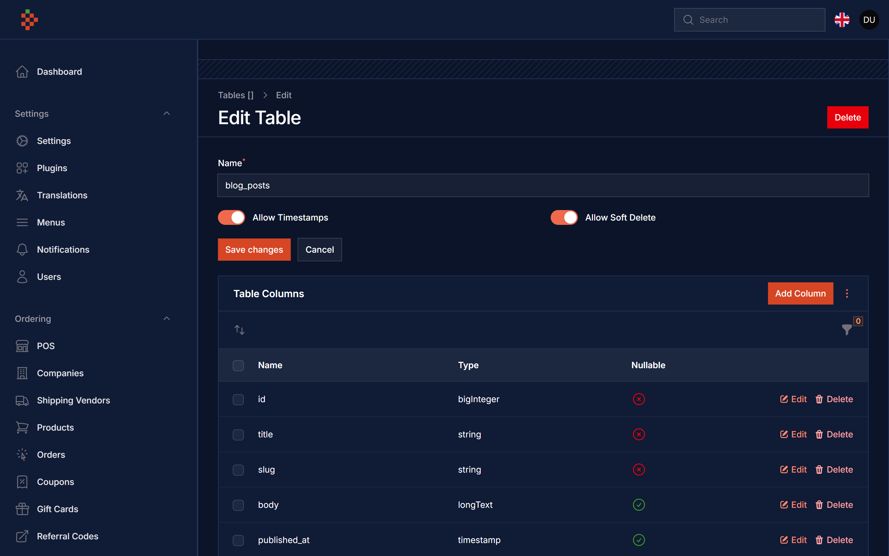Open the table filter funnel icon
The height and width of the screenshot is (556, 889).
coord(847,330)
